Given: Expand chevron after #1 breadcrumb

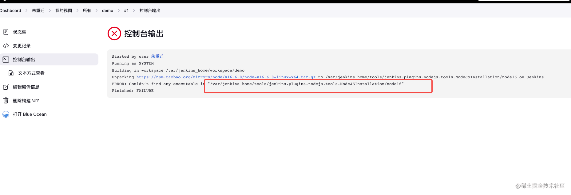Looking at the screenshot, I should [x=134, y=10].
